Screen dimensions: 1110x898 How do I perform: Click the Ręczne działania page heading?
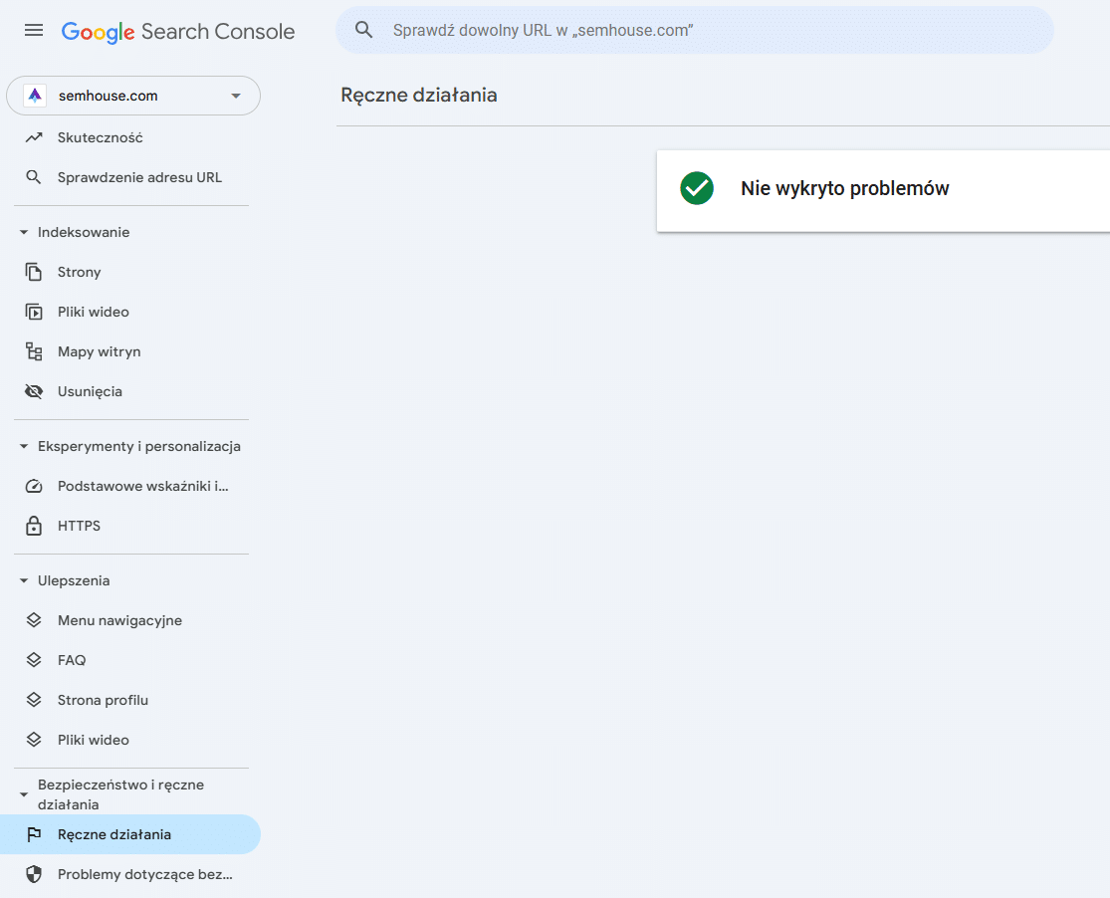pos(419,95)
